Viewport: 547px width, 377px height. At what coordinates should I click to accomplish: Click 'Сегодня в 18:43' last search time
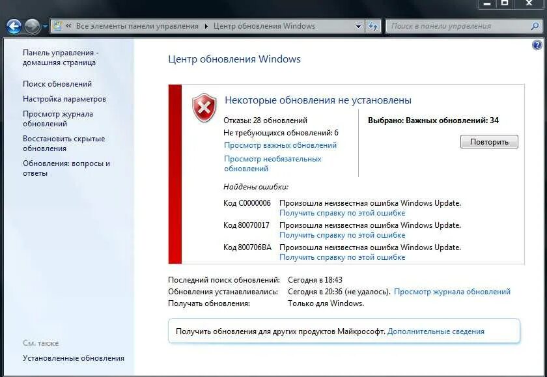pos(315,280)
